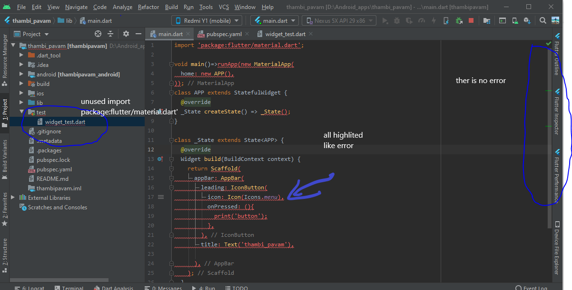The width and height of the screenshot is (572, 290).
Task: Open the AVD Manager icon
Action: [515, 21]
